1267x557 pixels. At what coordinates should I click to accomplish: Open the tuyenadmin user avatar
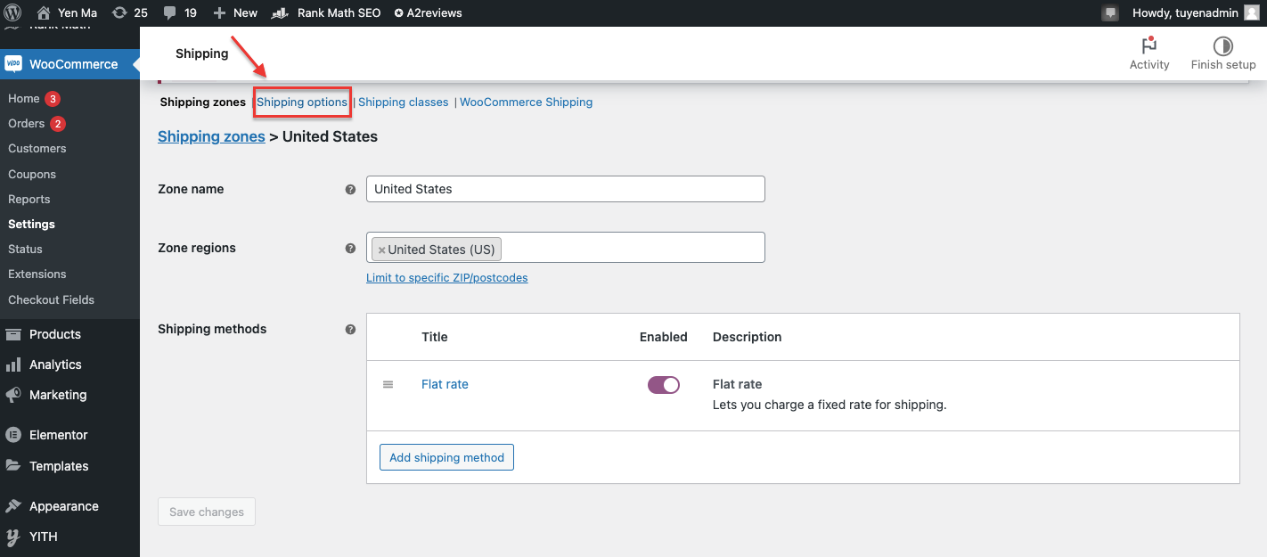[x=1252, y=12]
